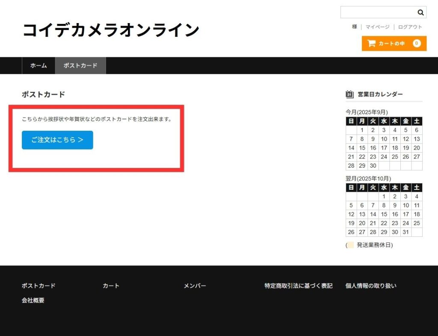438x336 pixels.
Task: Open カート link in footer
Action: (111, 286)
